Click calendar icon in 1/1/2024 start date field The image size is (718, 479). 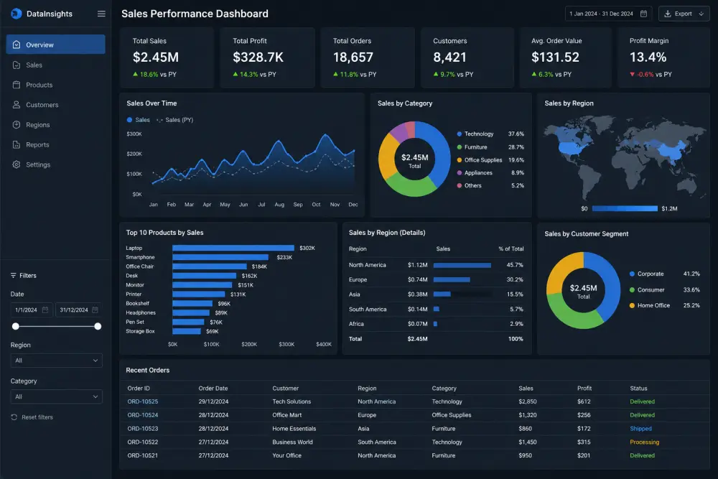[x=45, y=310]
